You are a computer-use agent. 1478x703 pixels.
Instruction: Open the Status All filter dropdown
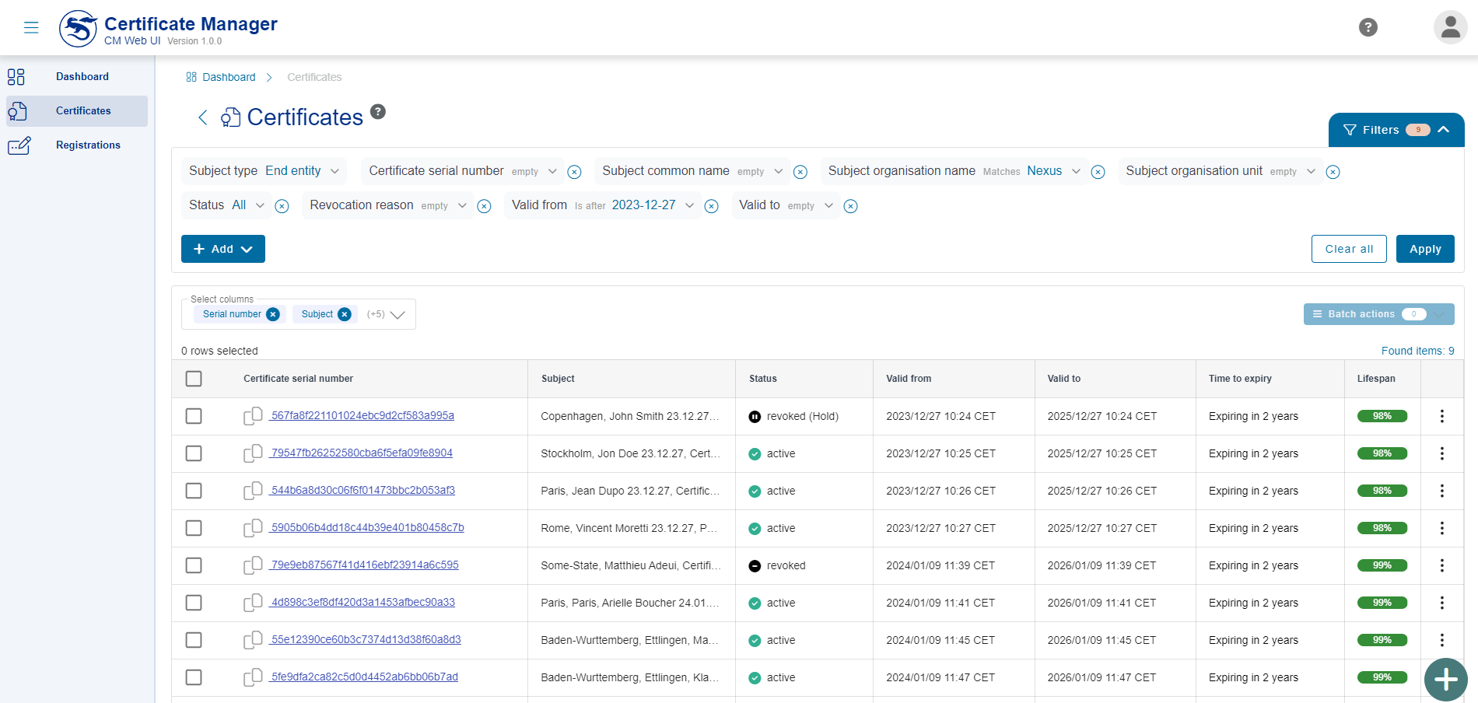260,205
